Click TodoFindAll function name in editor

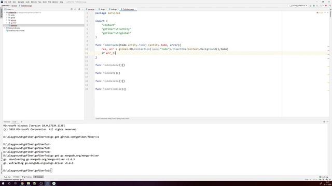112,89
